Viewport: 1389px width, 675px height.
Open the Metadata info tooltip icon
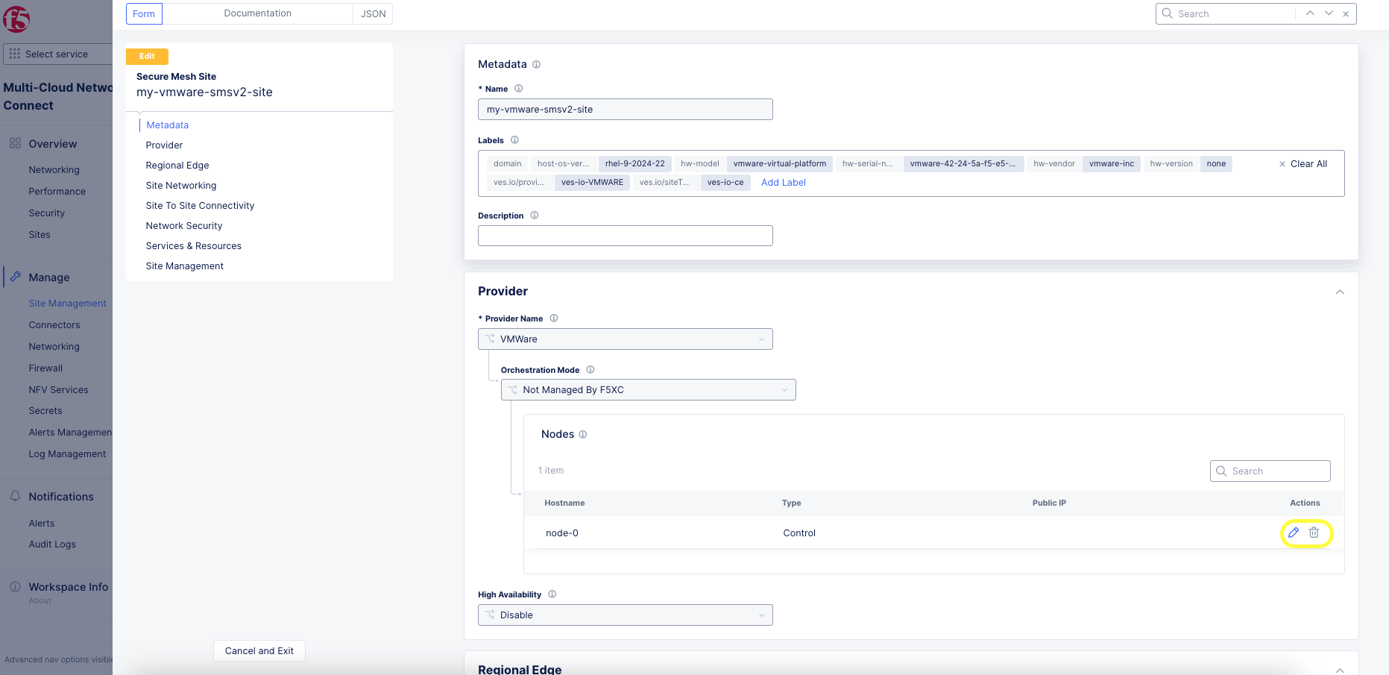coord(535,65)
